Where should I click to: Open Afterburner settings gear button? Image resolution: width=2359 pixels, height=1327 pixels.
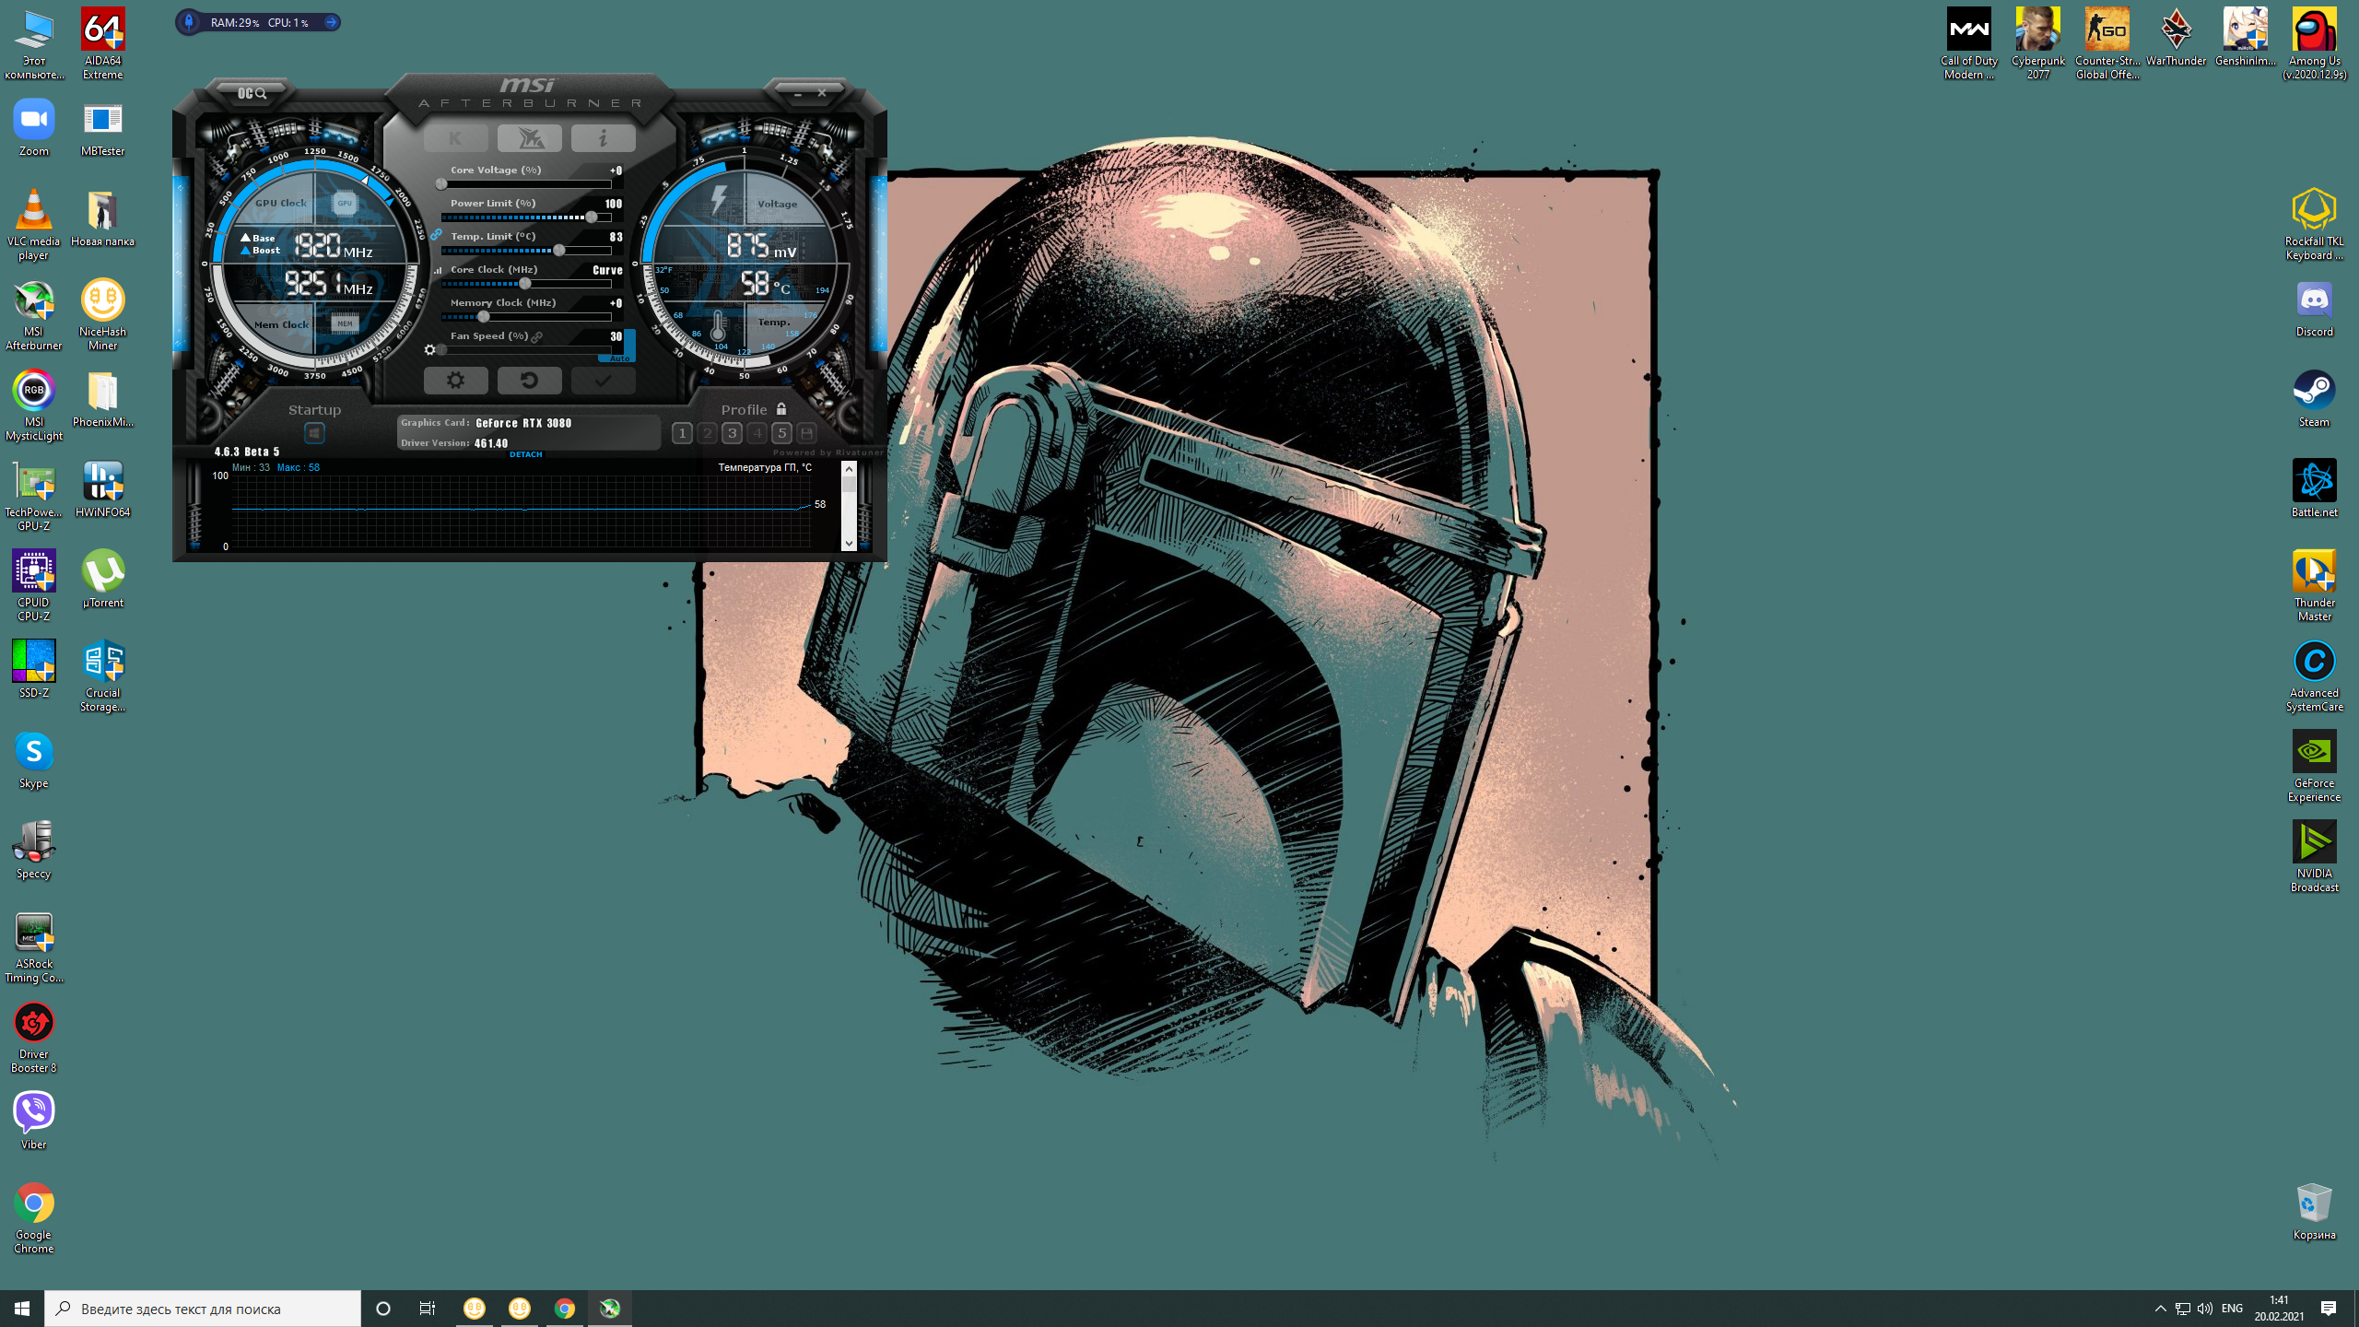click(x=455, y=380)
